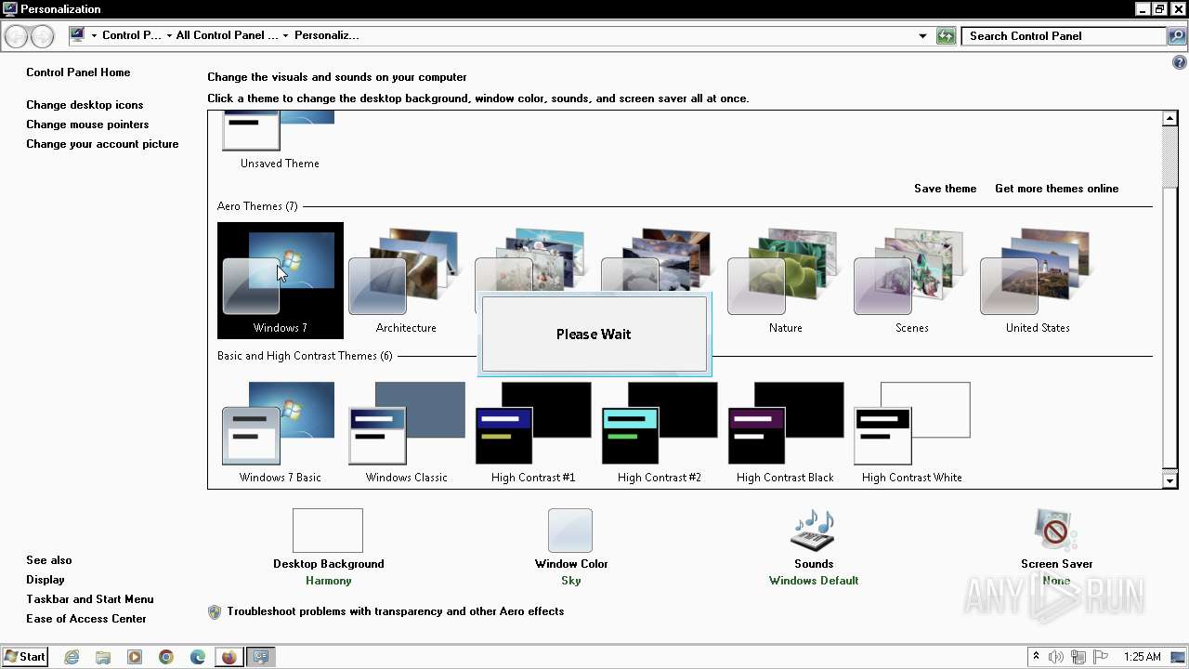This screenshot has height=669, width=1189.
Task: Select the Unsaved Theme thumbnail
Action: tap(280, 141)
